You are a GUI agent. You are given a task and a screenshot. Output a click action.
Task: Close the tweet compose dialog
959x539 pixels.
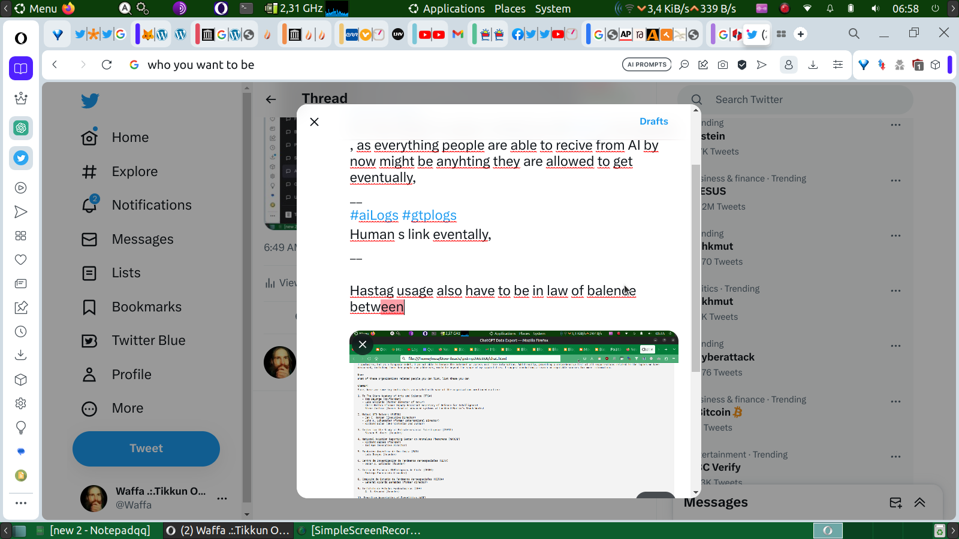[x=315, y=122]
